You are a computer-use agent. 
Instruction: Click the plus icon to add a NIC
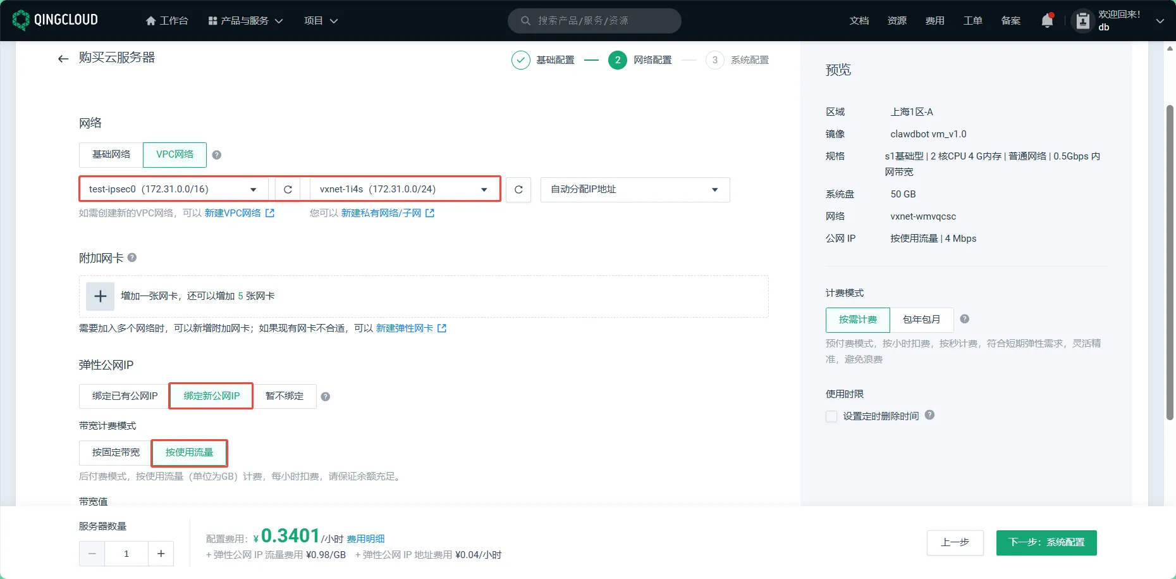(x=100, y=296)
